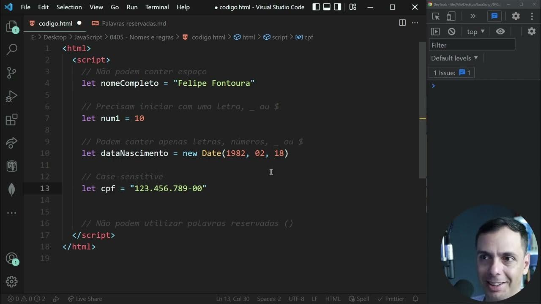Open the Selection menu

69,7
